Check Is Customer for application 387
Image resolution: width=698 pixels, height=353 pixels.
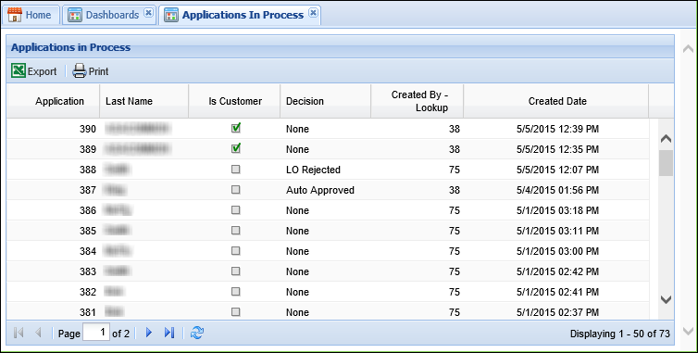[x=236, y=190]
